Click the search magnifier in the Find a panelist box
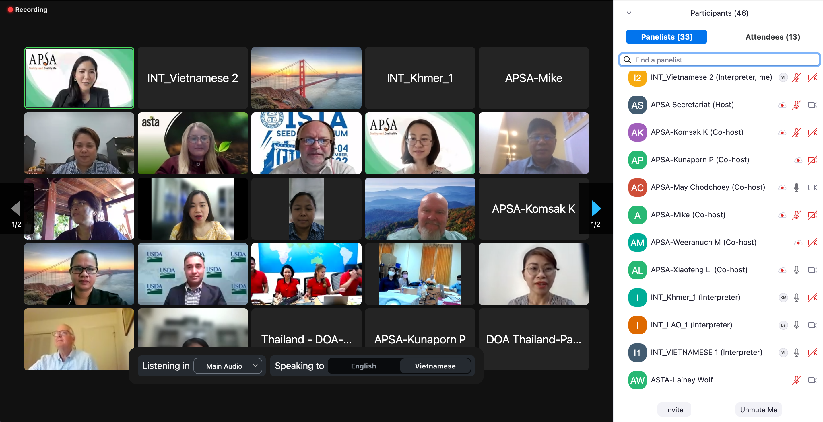The height and width of the screenshot is (422, 823). click(x=627, y=60)
